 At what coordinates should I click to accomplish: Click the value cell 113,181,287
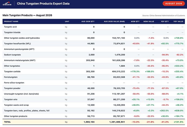(118, 94)
